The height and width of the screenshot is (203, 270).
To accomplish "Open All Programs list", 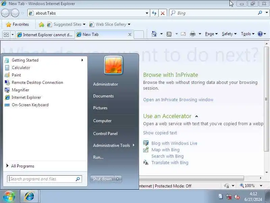I will (x=22, y=166).
